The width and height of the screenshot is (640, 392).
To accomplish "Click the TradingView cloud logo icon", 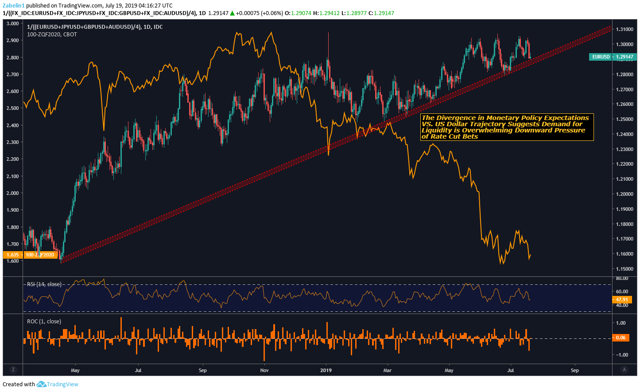I will pos(41,384).
